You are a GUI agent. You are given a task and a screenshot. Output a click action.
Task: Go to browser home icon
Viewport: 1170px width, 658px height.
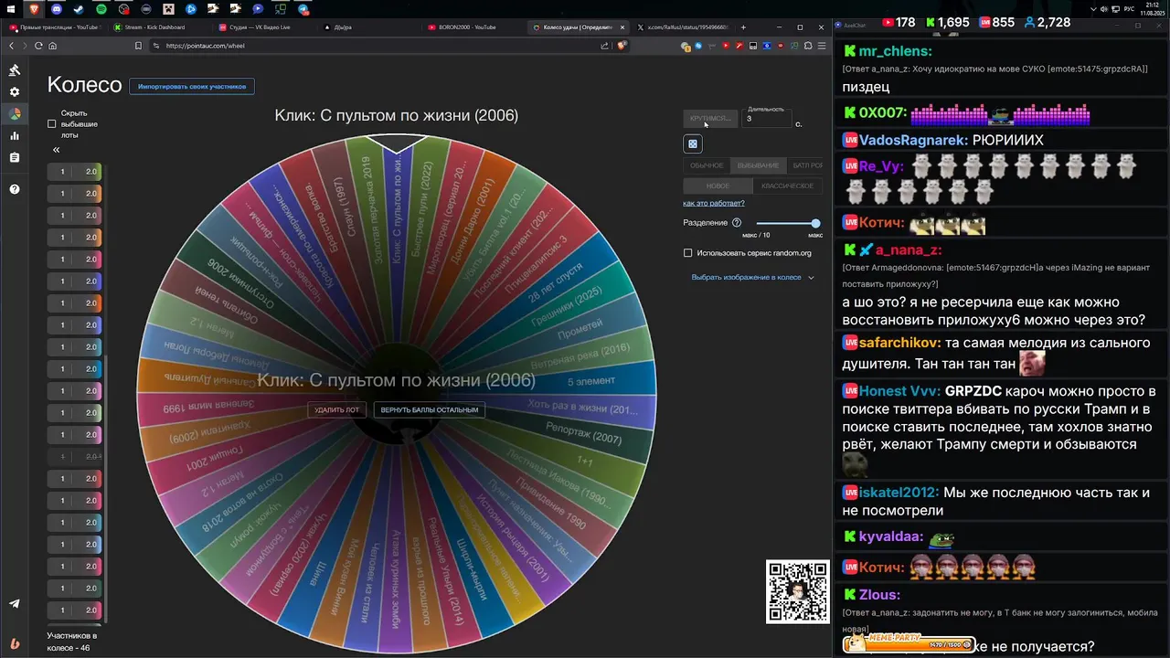[52, 46]
